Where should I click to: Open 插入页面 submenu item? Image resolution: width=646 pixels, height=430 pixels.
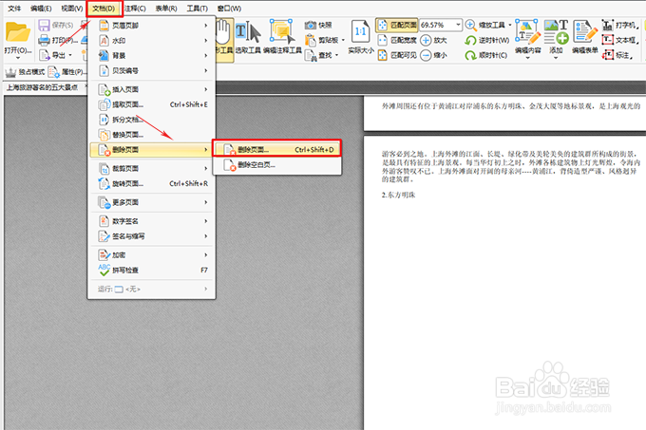[x=152, y=89]
